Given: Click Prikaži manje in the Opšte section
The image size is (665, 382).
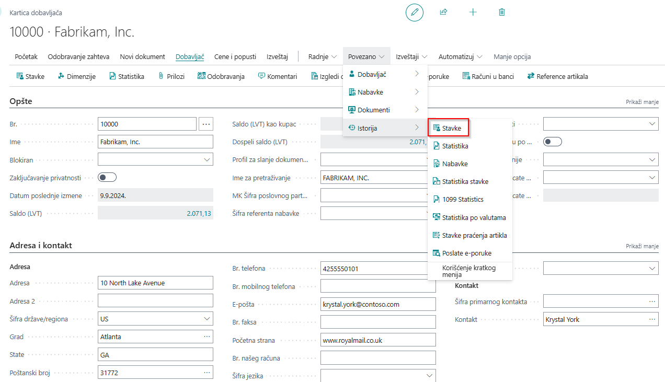Looking at the screenshot, I should 641,102.
